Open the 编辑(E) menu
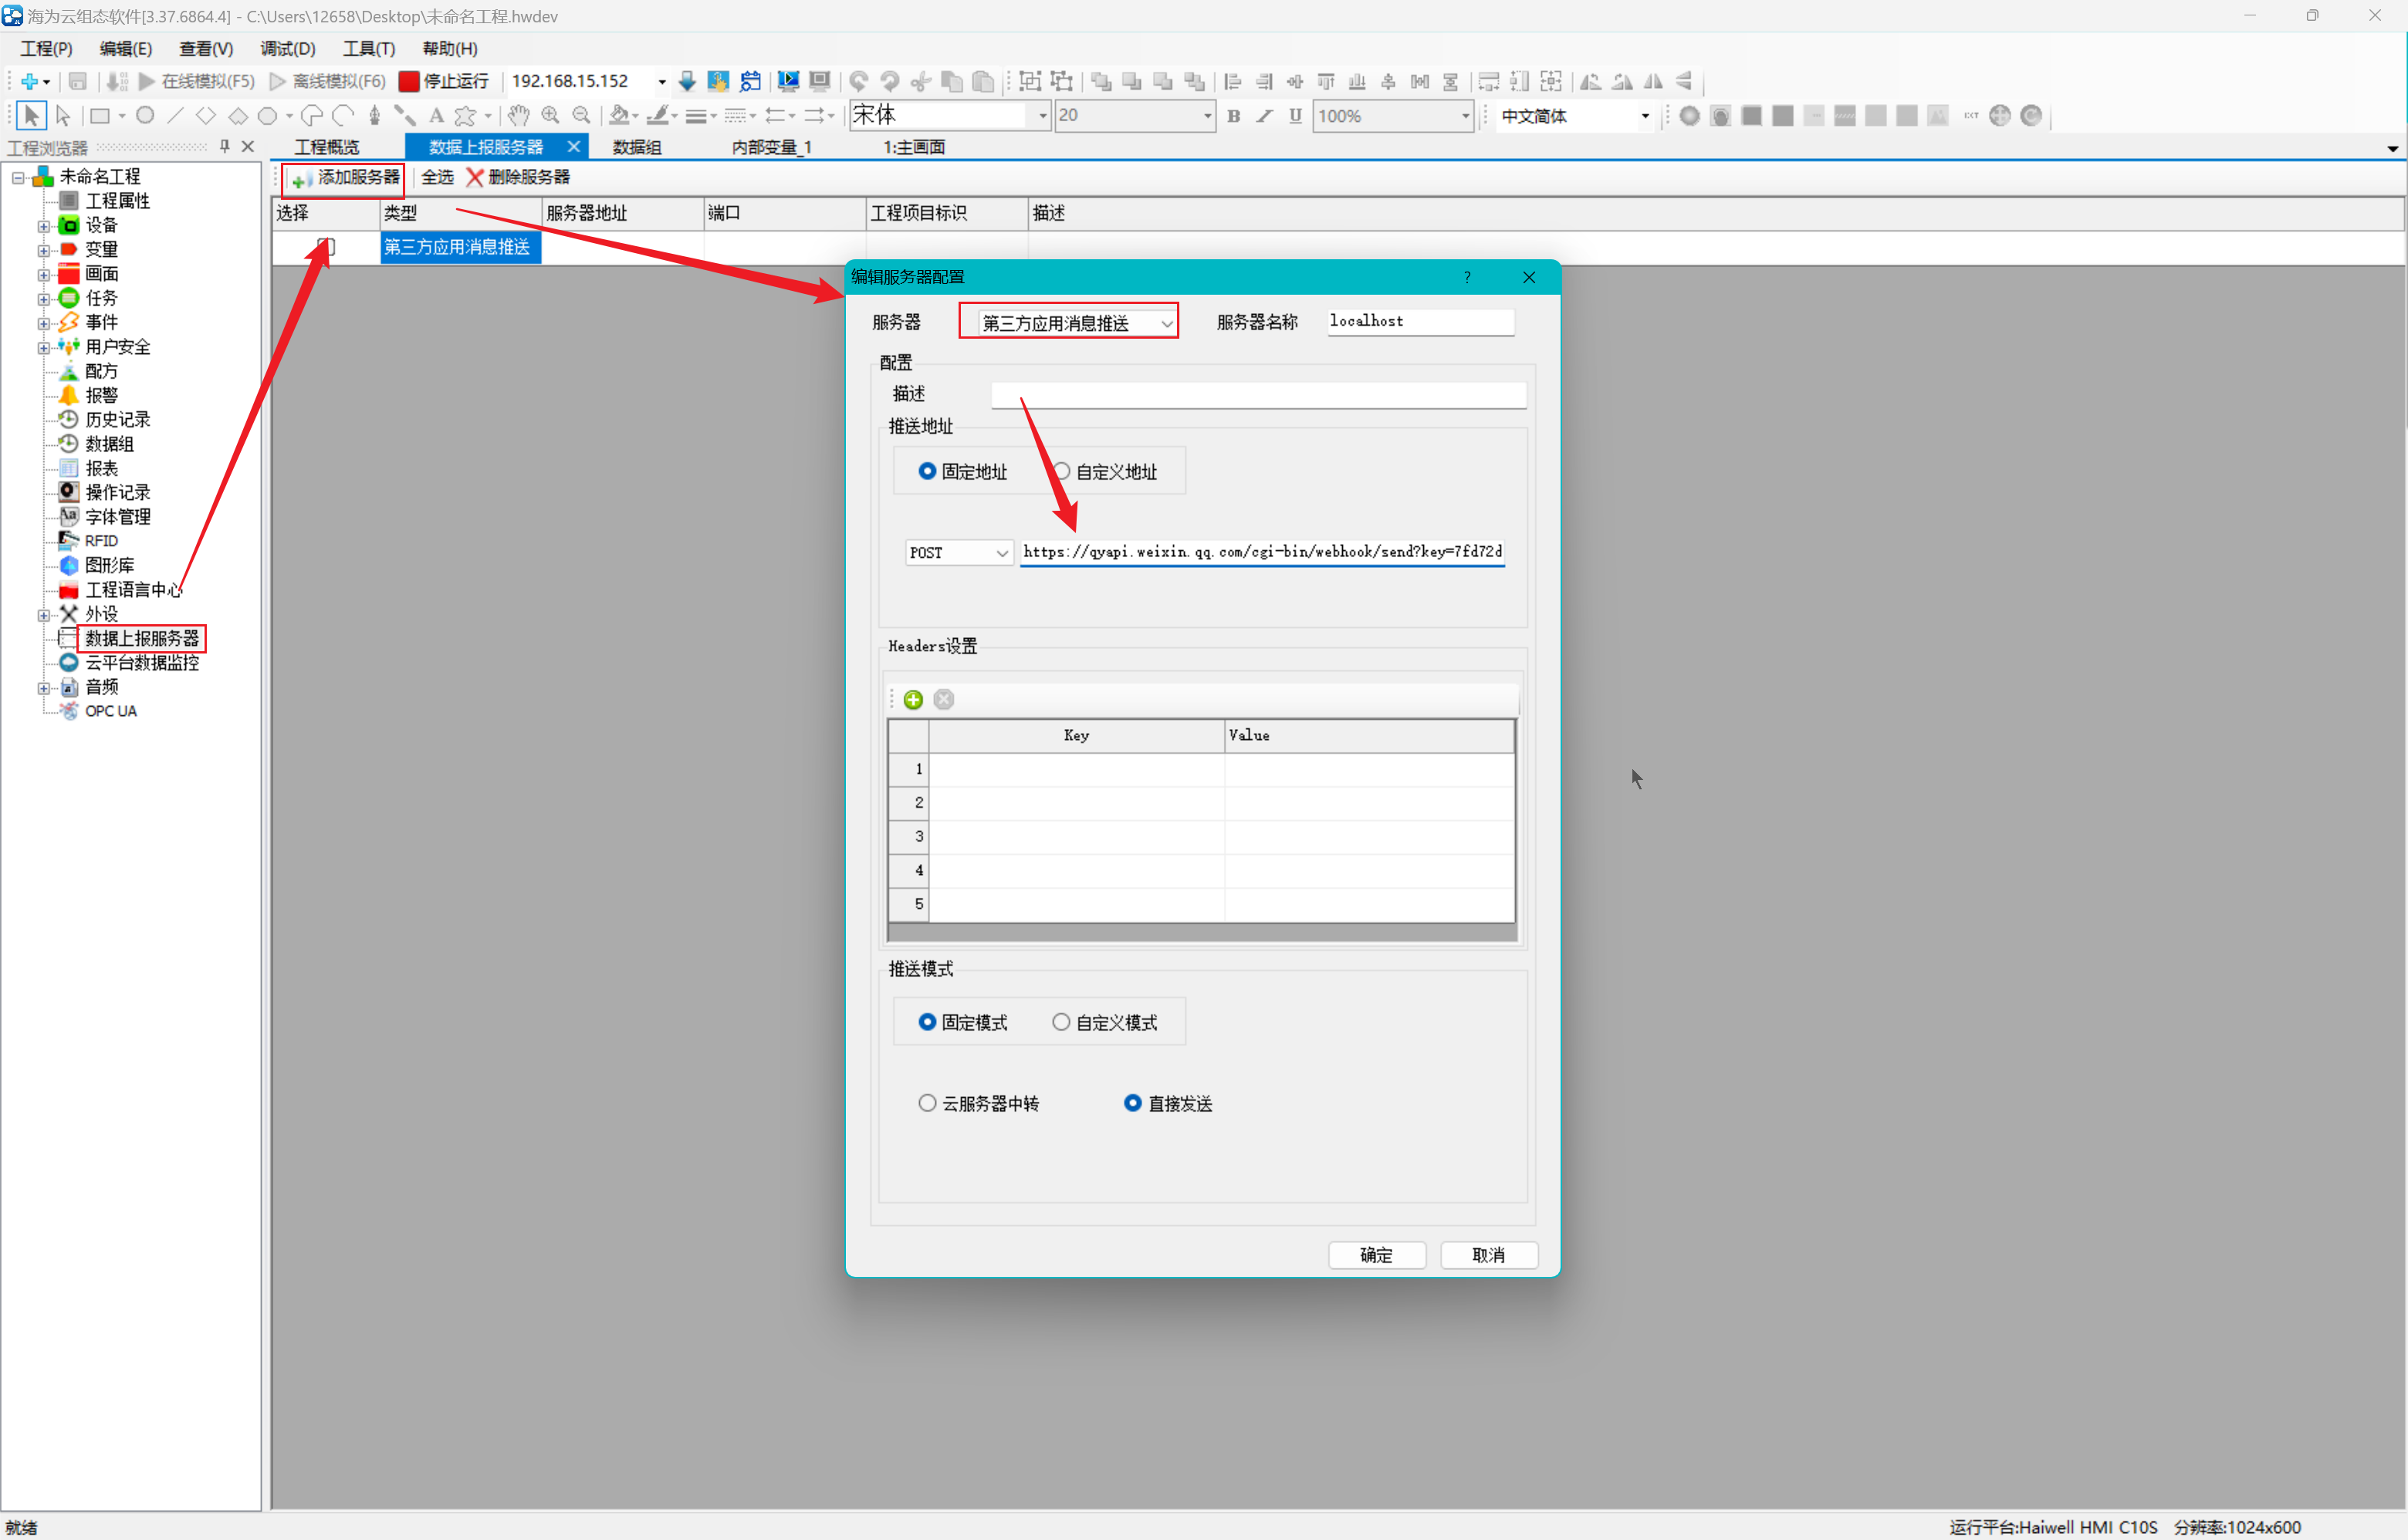The image size is (2408, 1540). click(x=126, y=48)
